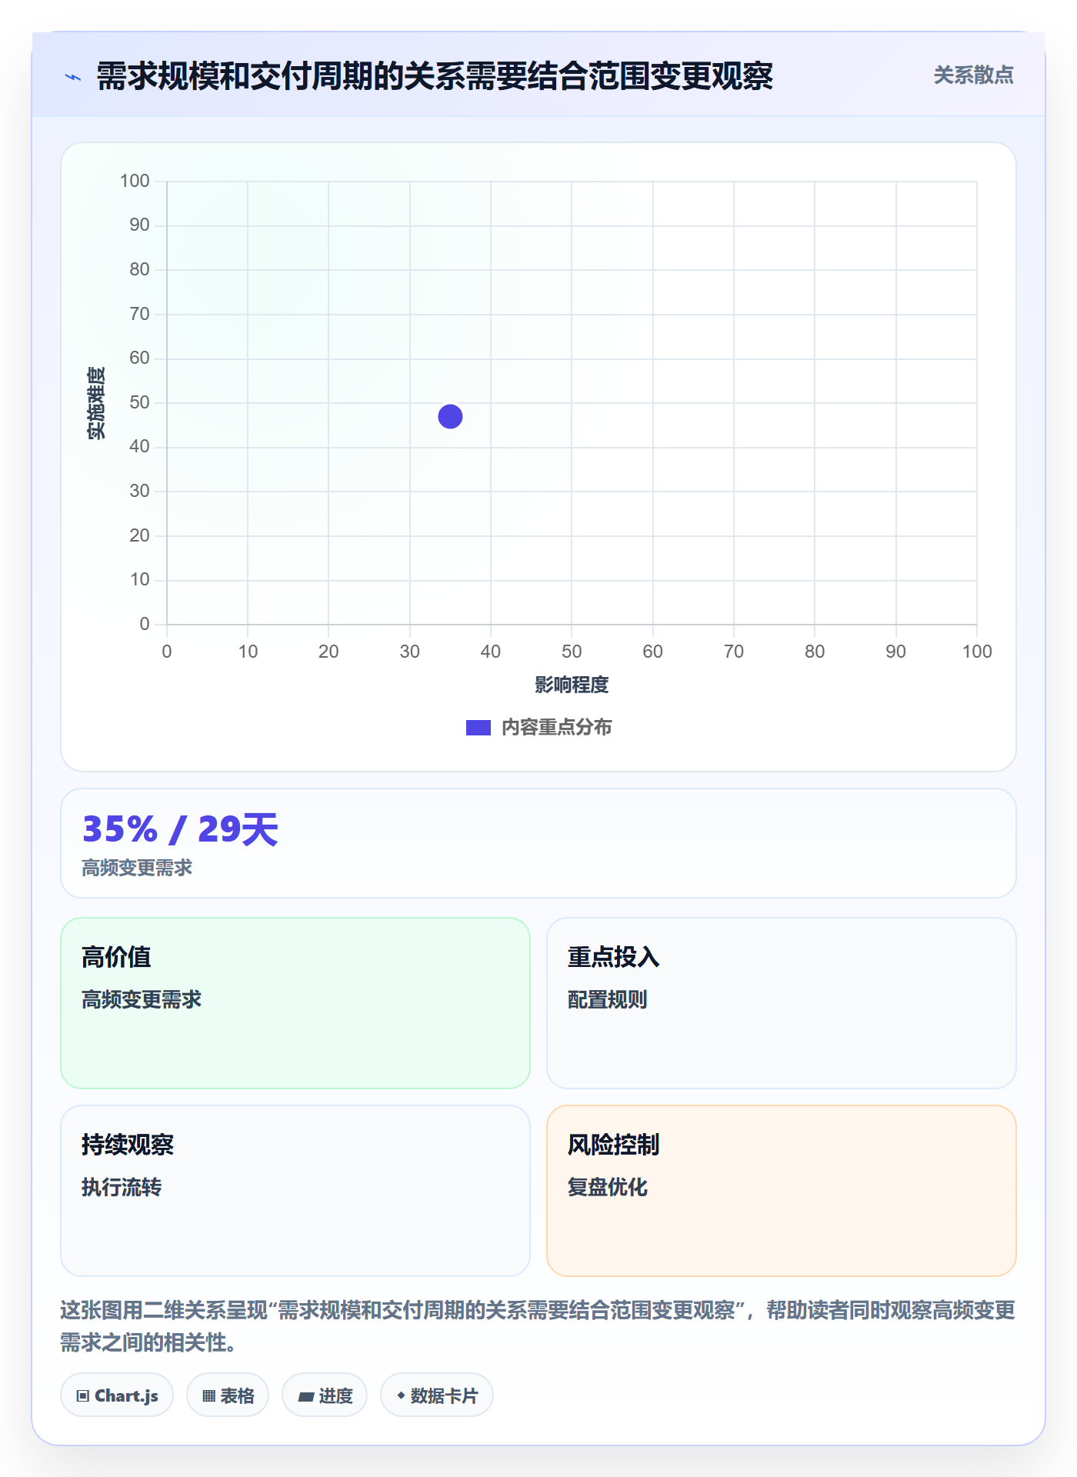This screenshot has width=1077, height=1477.
Task: Click the description paragraph below the cards
Action: coord(538,1325)
